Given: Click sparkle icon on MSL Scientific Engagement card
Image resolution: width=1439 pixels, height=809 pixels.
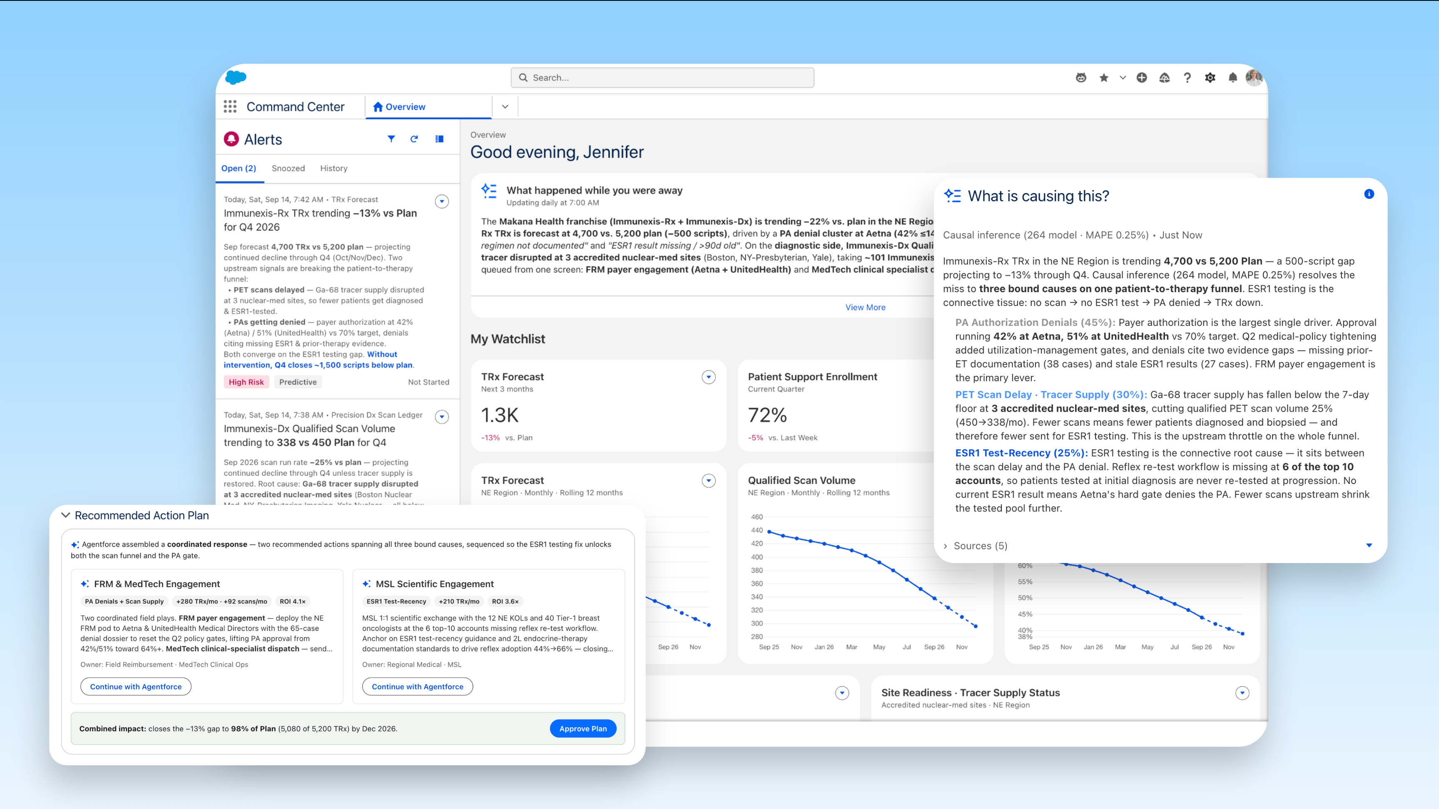Looking at the screenshot, I should [x=366, y=584].
